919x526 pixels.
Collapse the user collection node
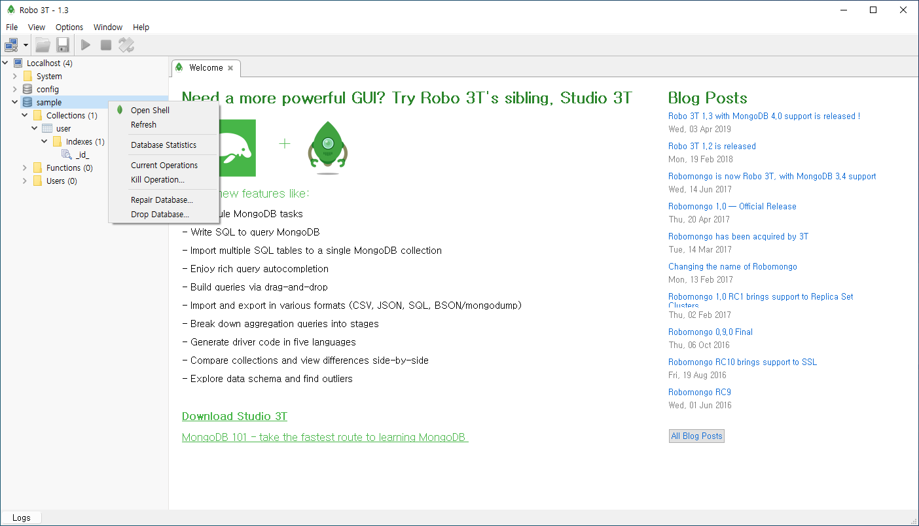pyautogui.click(x=35, y=128)
